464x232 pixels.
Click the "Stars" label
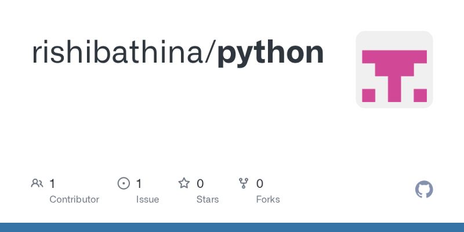coord(208,200)
